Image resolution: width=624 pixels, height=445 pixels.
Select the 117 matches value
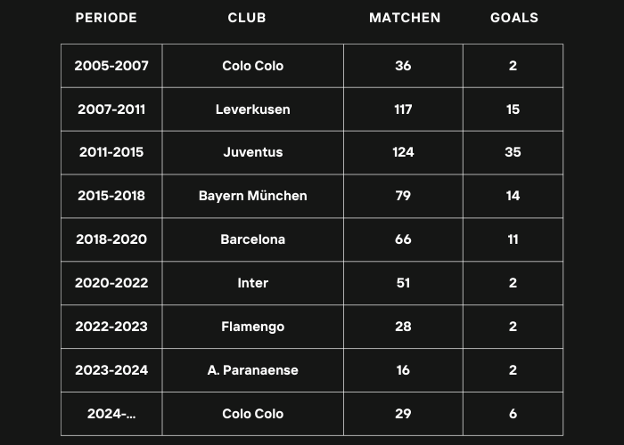pos(403,109)
